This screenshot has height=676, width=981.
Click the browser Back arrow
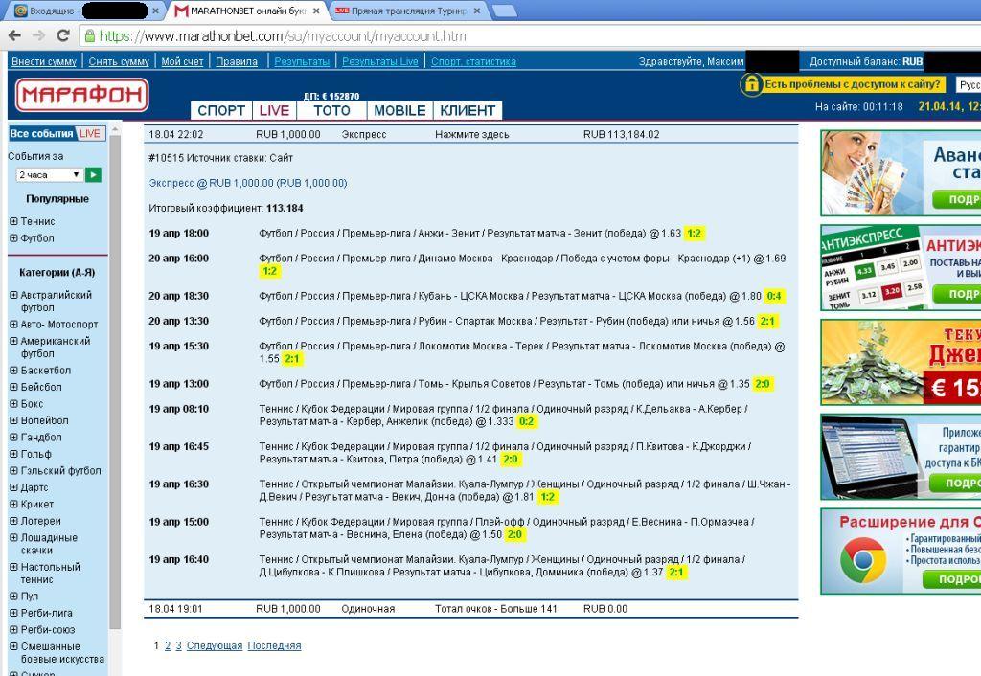coord(14,35)
